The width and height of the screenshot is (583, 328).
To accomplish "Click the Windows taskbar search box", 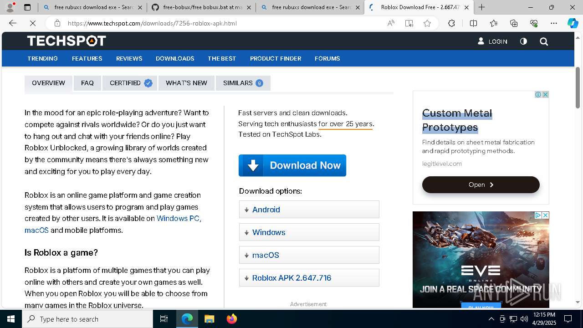I will [87, 319].
